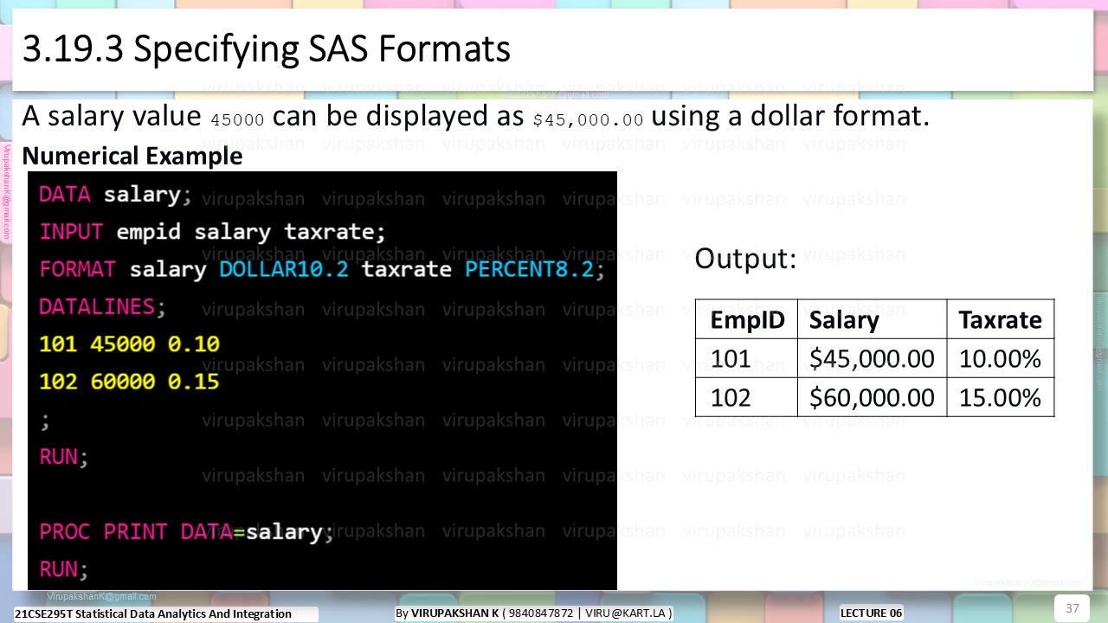The height and width of the screenshot is (623, 1108).
Task: Click the first 'RUN;' statement
Action: pyautogui.click(x=64, y=457)
